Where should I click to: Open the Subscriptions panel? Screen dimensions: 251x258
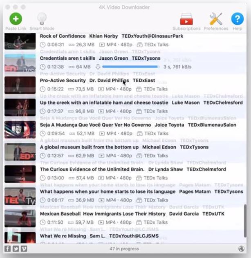click(x=186, y=19)
